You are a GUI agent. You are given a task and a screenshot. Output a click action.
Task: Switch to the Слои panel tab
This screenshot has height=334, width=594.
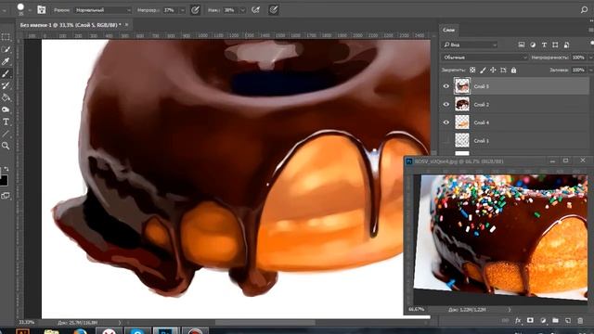(x=449, y=30)
